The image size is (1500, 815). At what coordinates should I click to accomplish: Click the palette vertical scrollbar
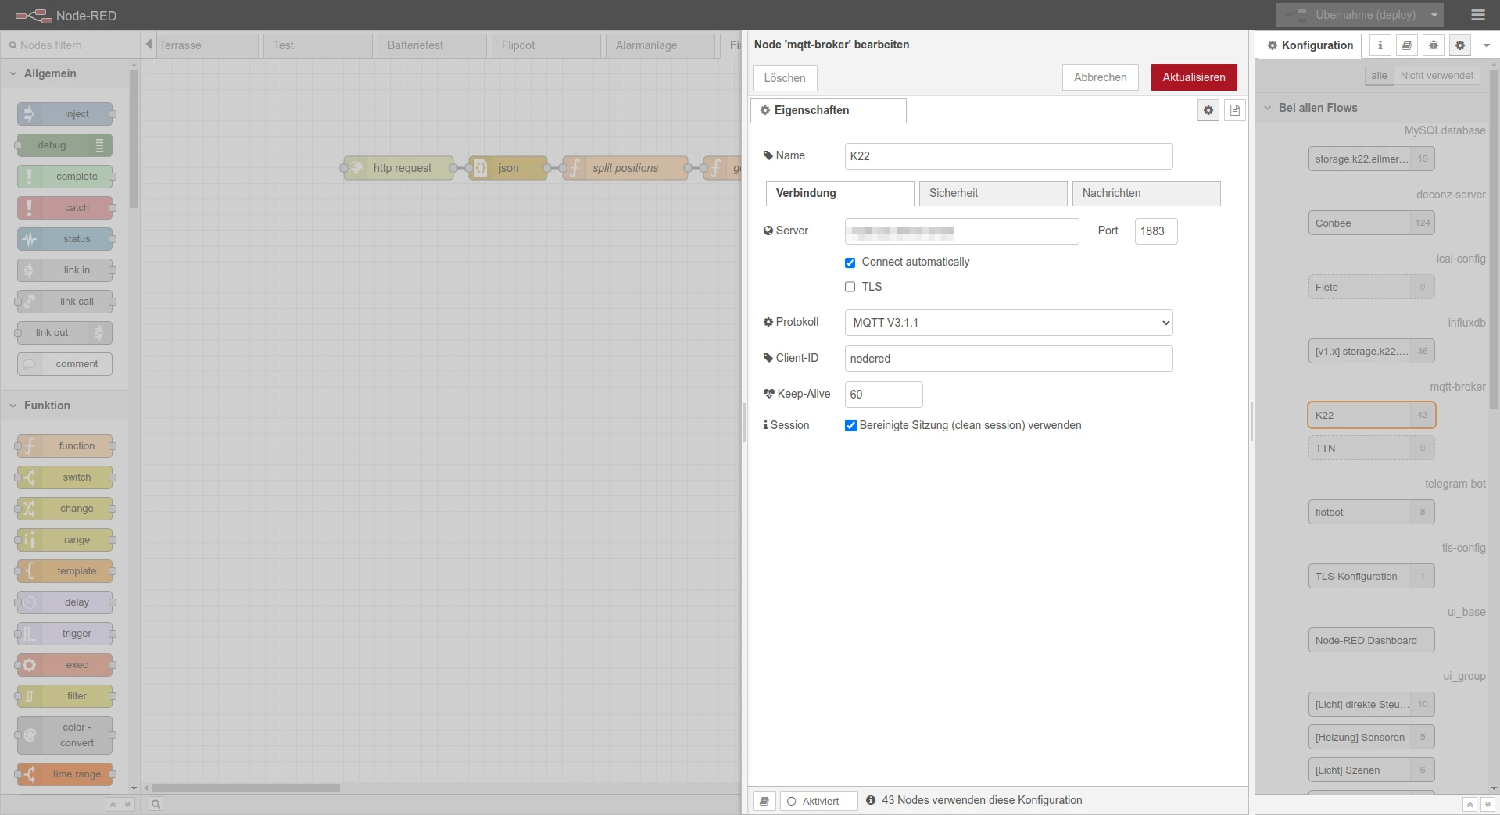click(134, 139)
